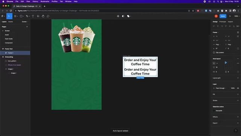Reload the page in Chrome
Viewport: 241px width, 136px height.
[x=11, y=11]
